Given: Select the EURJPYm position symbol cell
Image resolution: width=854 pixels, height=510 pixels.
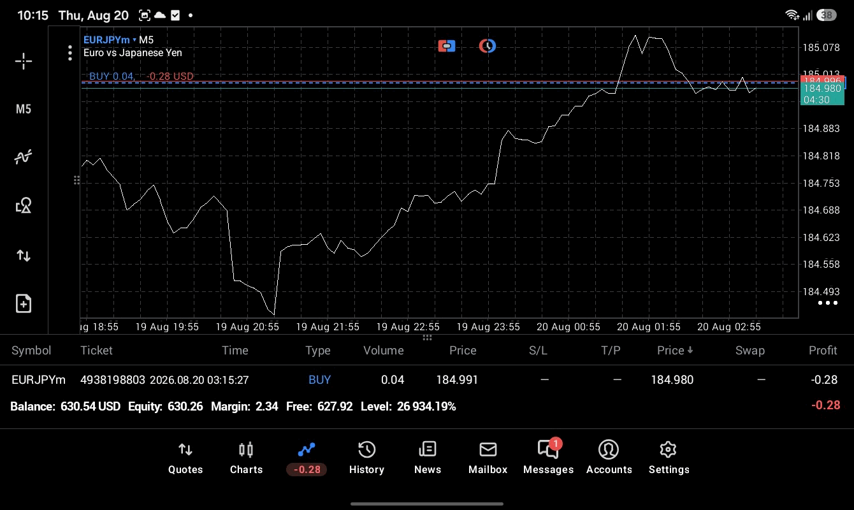Looking at the screenshot, I should [38, 380].
